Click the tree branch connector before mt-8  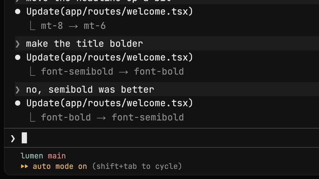[x=32, y=26]
